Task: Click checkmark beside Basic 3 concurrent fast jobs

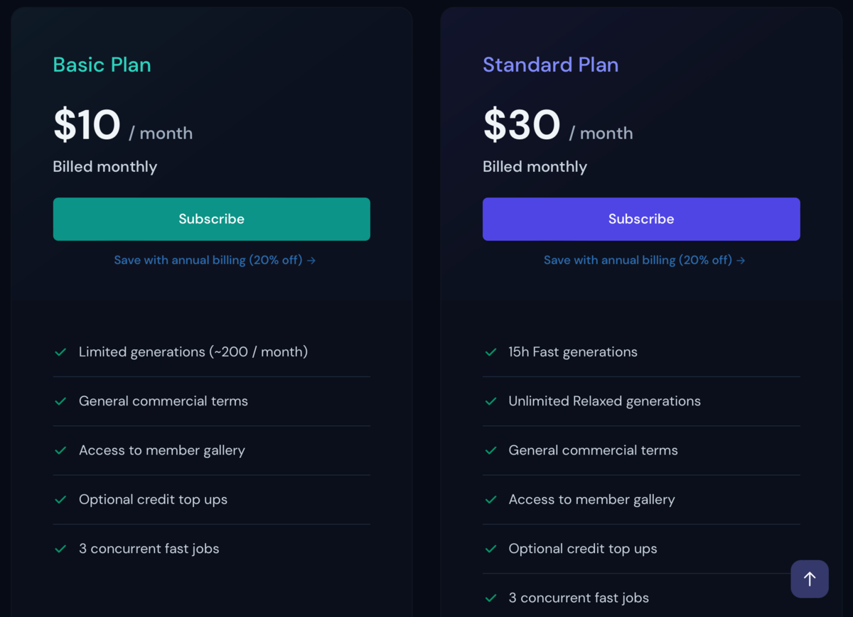Action: coord(61,549)
